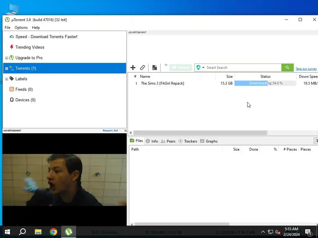Open the Options menu
Image resolution: width=318 pixels, height=238 pixels.
tap(21, 28)
